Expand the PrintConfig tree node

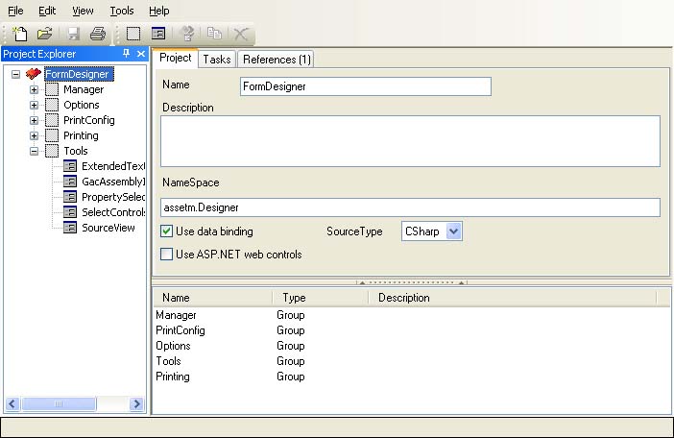pos(35,120)
